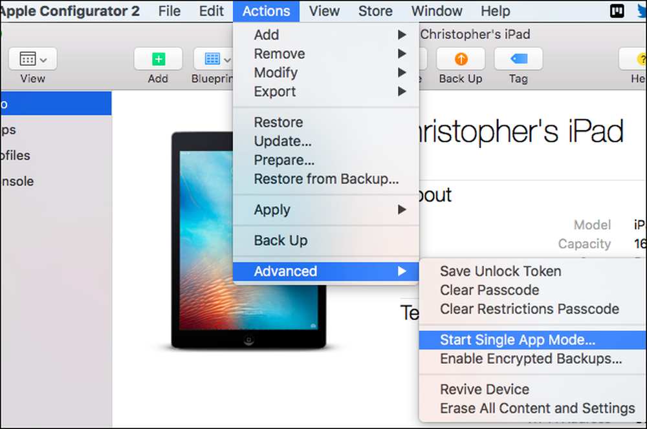Click the View calendar-style toolbar icon
This screenshot has width=647, height=429.
click(x=32, y=59)
